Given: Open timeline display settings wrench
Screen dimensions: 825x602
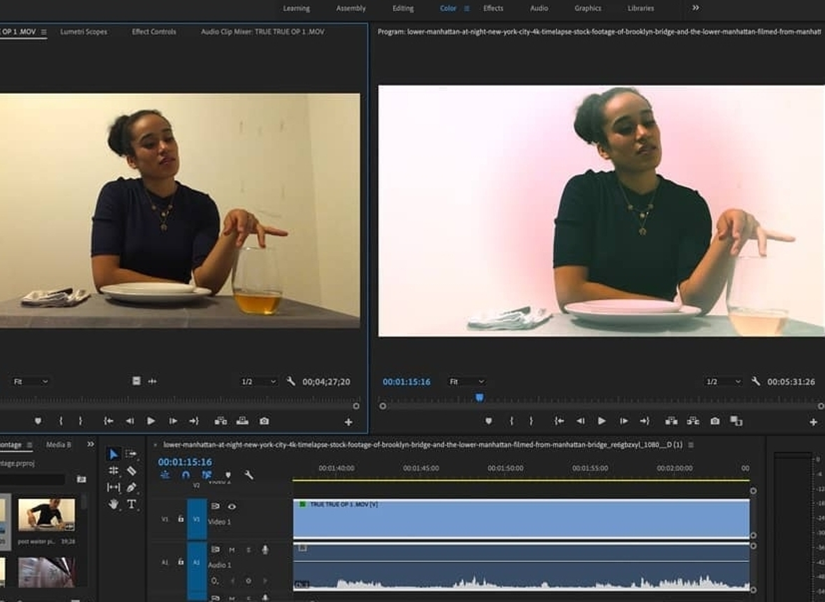Looking at the screenshot, I should (x=249, y=475).
